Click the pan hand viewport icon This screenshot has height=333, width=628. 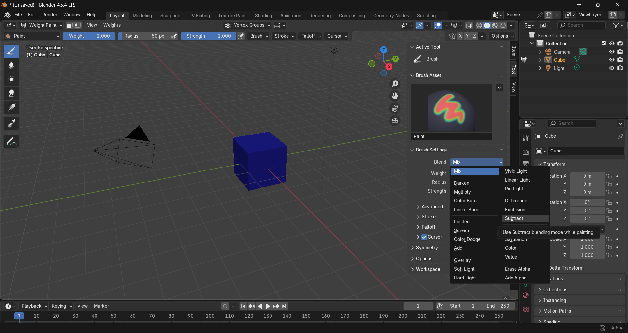(x=395, y=96)
